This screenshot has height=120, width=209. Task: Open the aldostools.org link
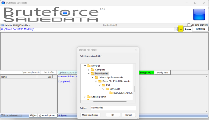tap(11, 115)
